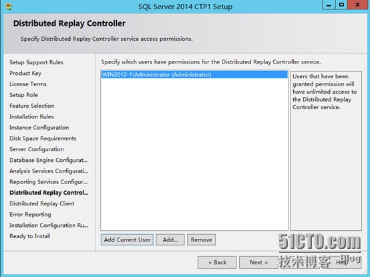
Task: Click the SQL Server setup title bar icon
Action: pos(9,7)
